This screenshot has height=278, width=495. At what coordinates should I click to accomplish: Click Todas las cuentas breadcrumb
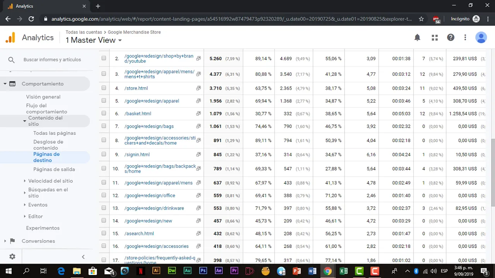coord(84,32)
